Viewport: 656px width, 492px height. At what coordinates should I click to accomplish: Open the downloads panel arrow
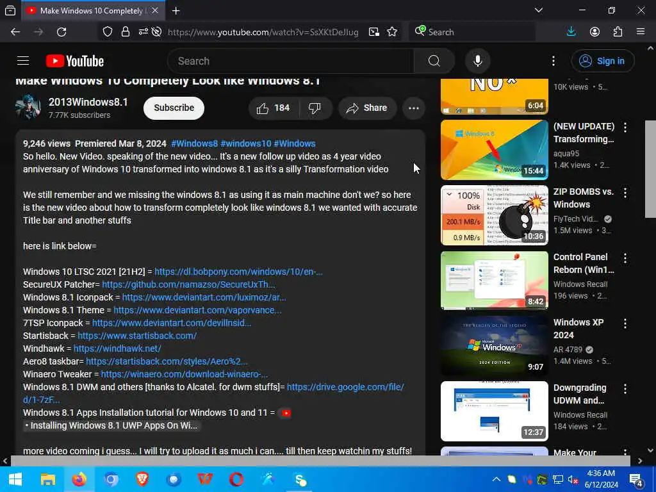coord(571,32)
